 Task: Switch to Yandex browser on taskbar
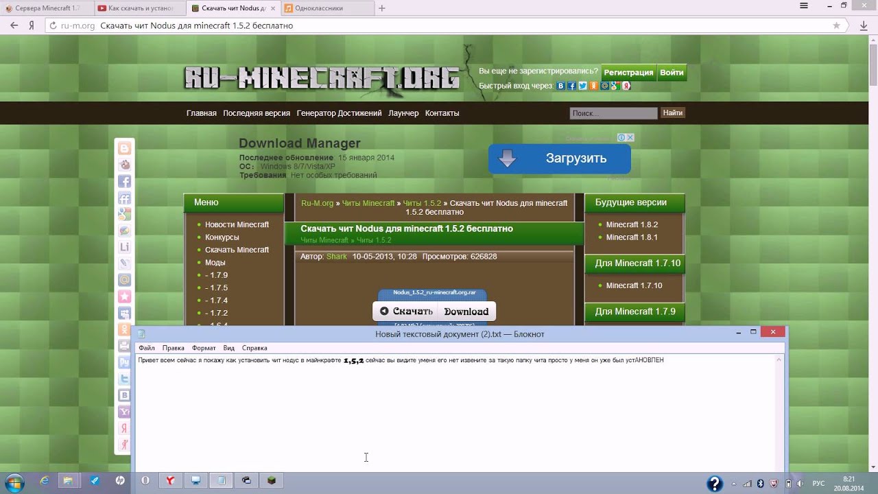[170, 482]
